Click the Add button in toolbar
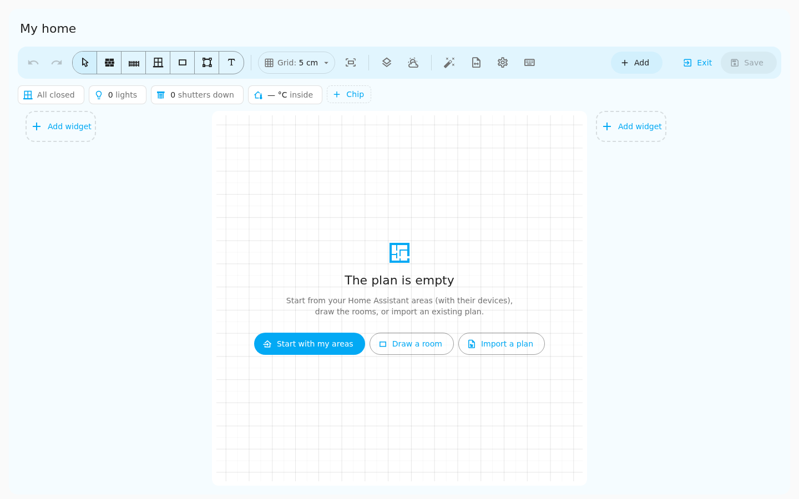 pos(636,63)
